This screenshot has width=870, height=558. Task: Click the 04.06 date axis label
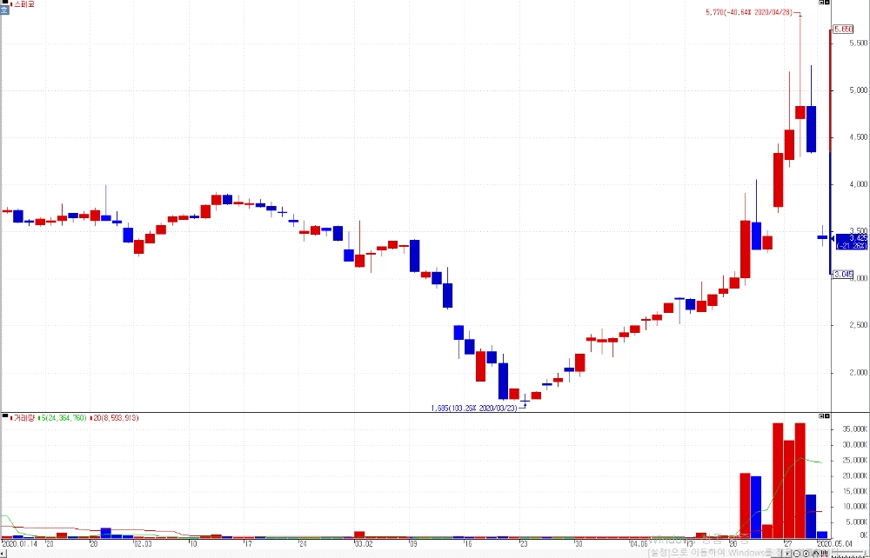[639, 543]
